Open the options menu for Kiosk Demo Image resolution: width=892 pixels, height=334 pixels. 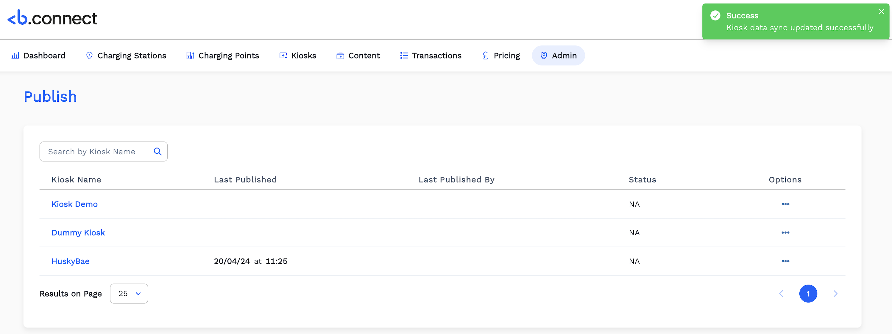click(x=785, y=204)
